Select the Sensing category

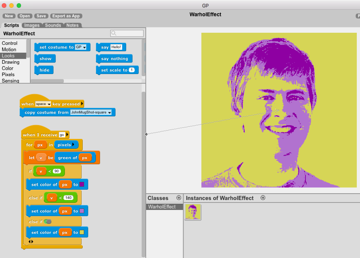point(10,81)
